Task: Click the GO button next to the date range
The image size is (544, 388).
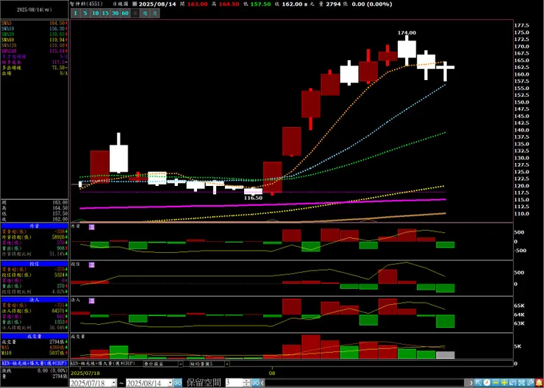Action: (x=178, y=383)
